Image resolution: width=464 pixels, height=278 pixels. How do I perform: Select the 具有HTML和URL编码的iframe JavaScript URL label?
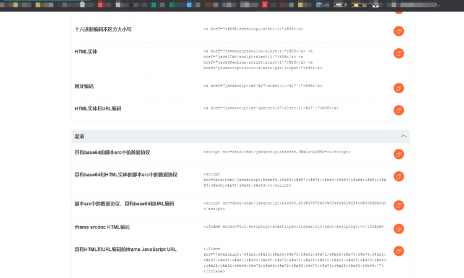[126, 250]
